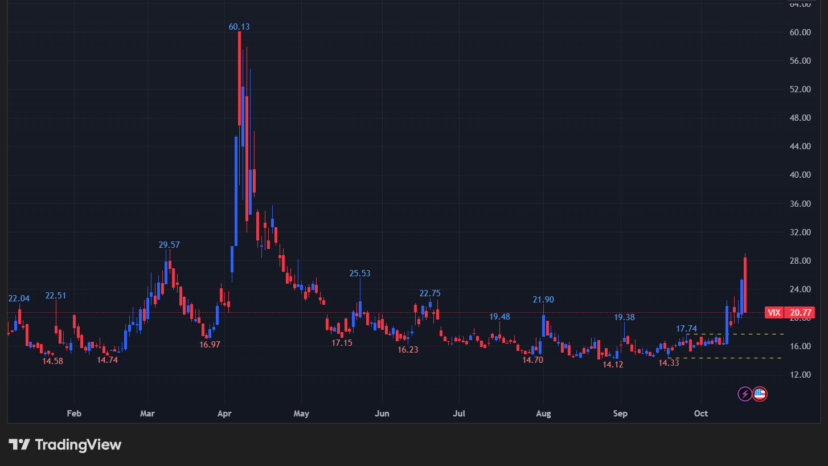
Task: Click the Apr label on time axis
Action: point(224,414)
